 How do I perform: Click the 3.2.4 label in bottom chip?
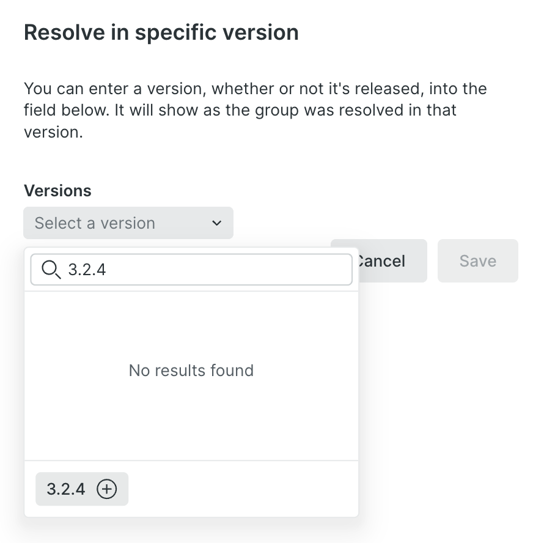(x=66, y=489)
